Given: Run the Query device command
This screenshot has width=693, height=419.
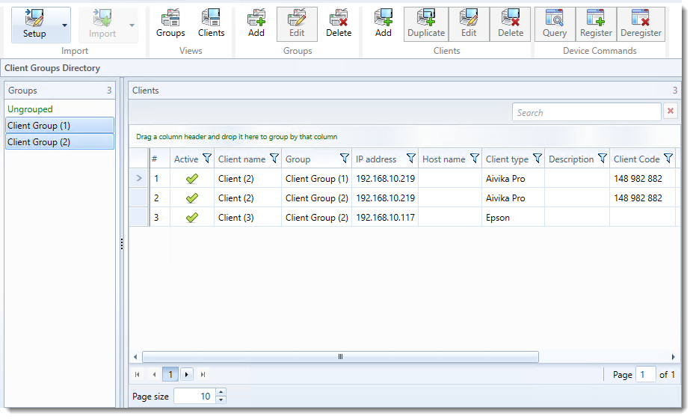Looking at the screenshot, I should click(554, 25).
